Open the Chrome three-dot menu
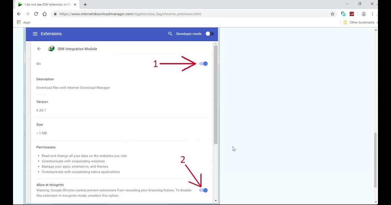The width and height of the screenshot is (391, 205). [x=372, y=14]
